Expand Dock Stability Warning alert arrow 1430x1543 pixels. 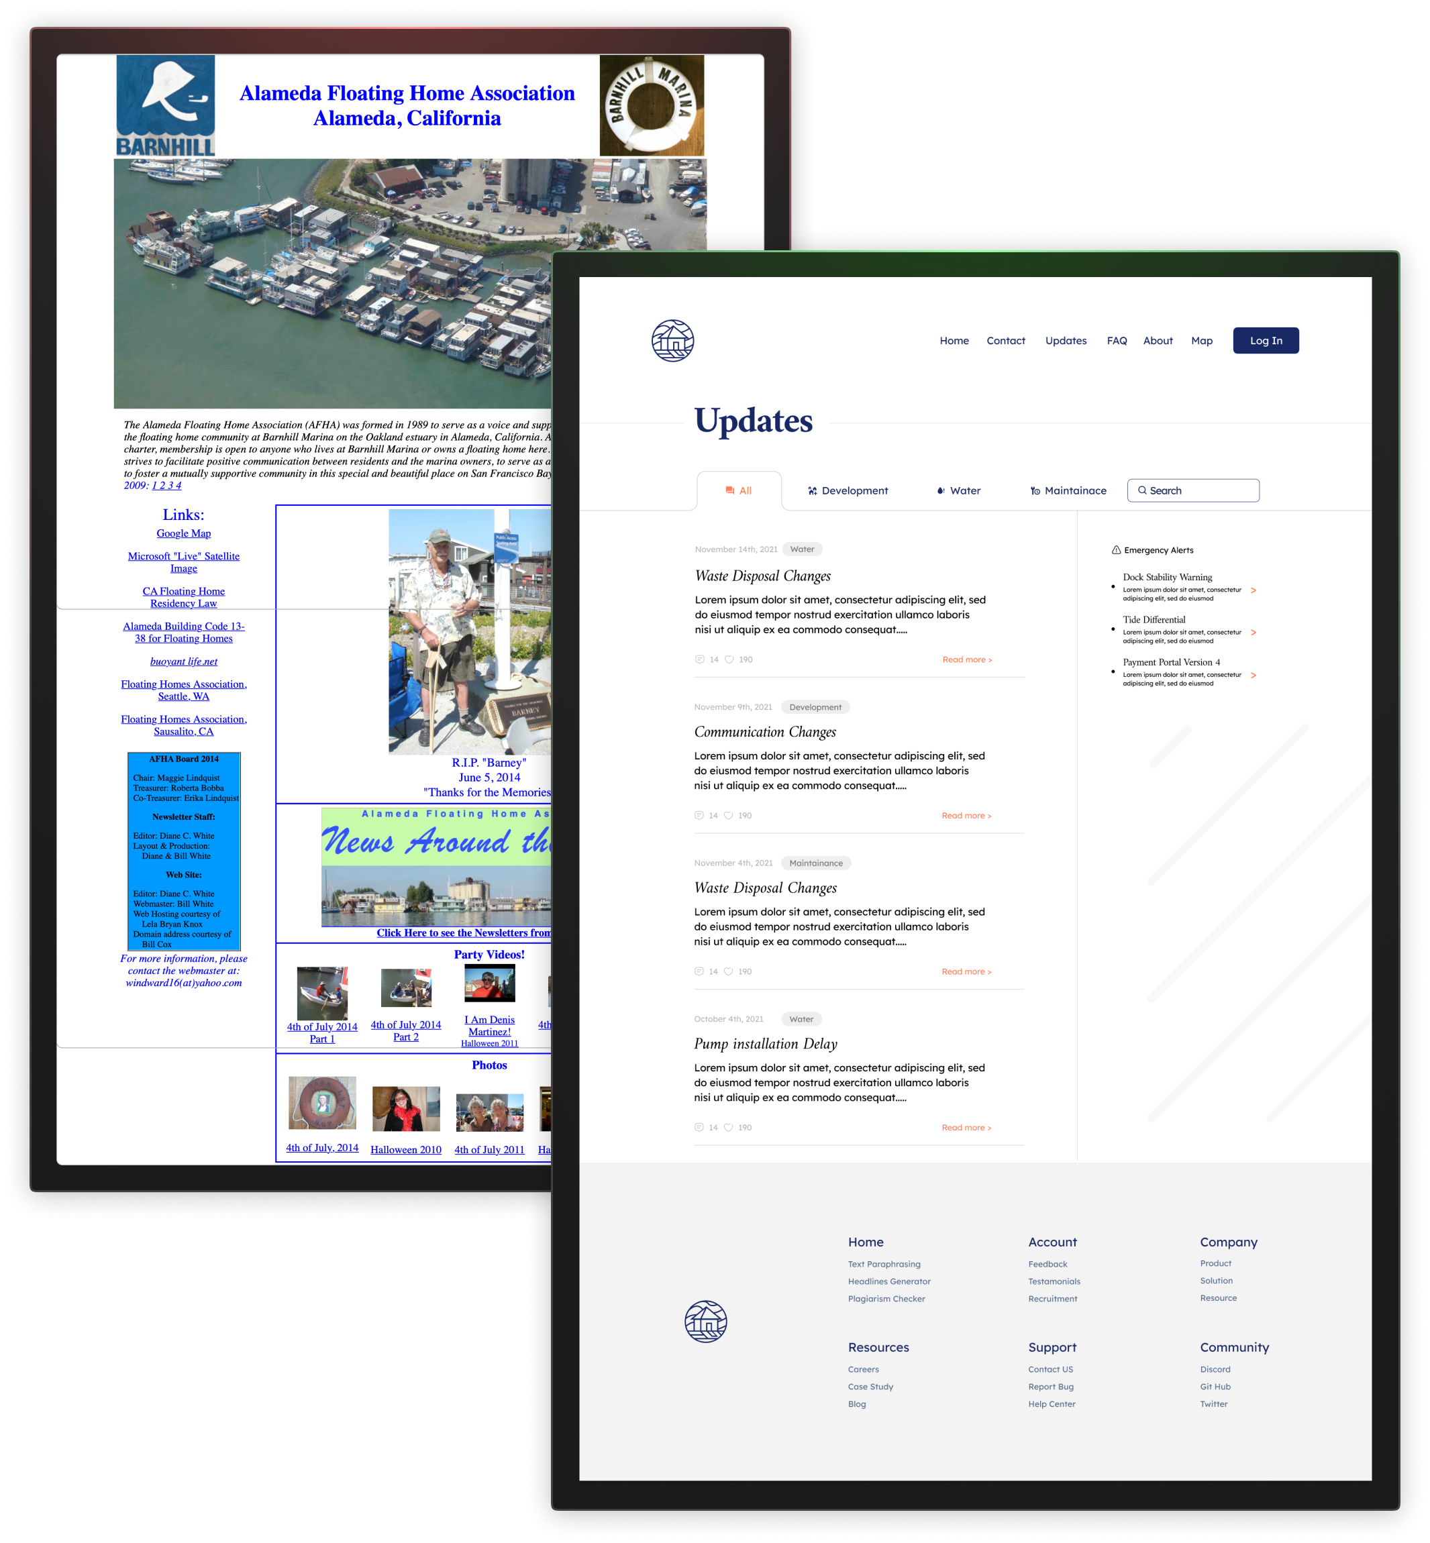click(1253, 590)
